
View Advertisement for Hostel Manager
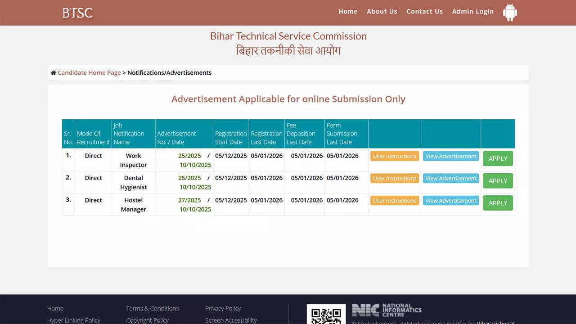pos(450,201)
